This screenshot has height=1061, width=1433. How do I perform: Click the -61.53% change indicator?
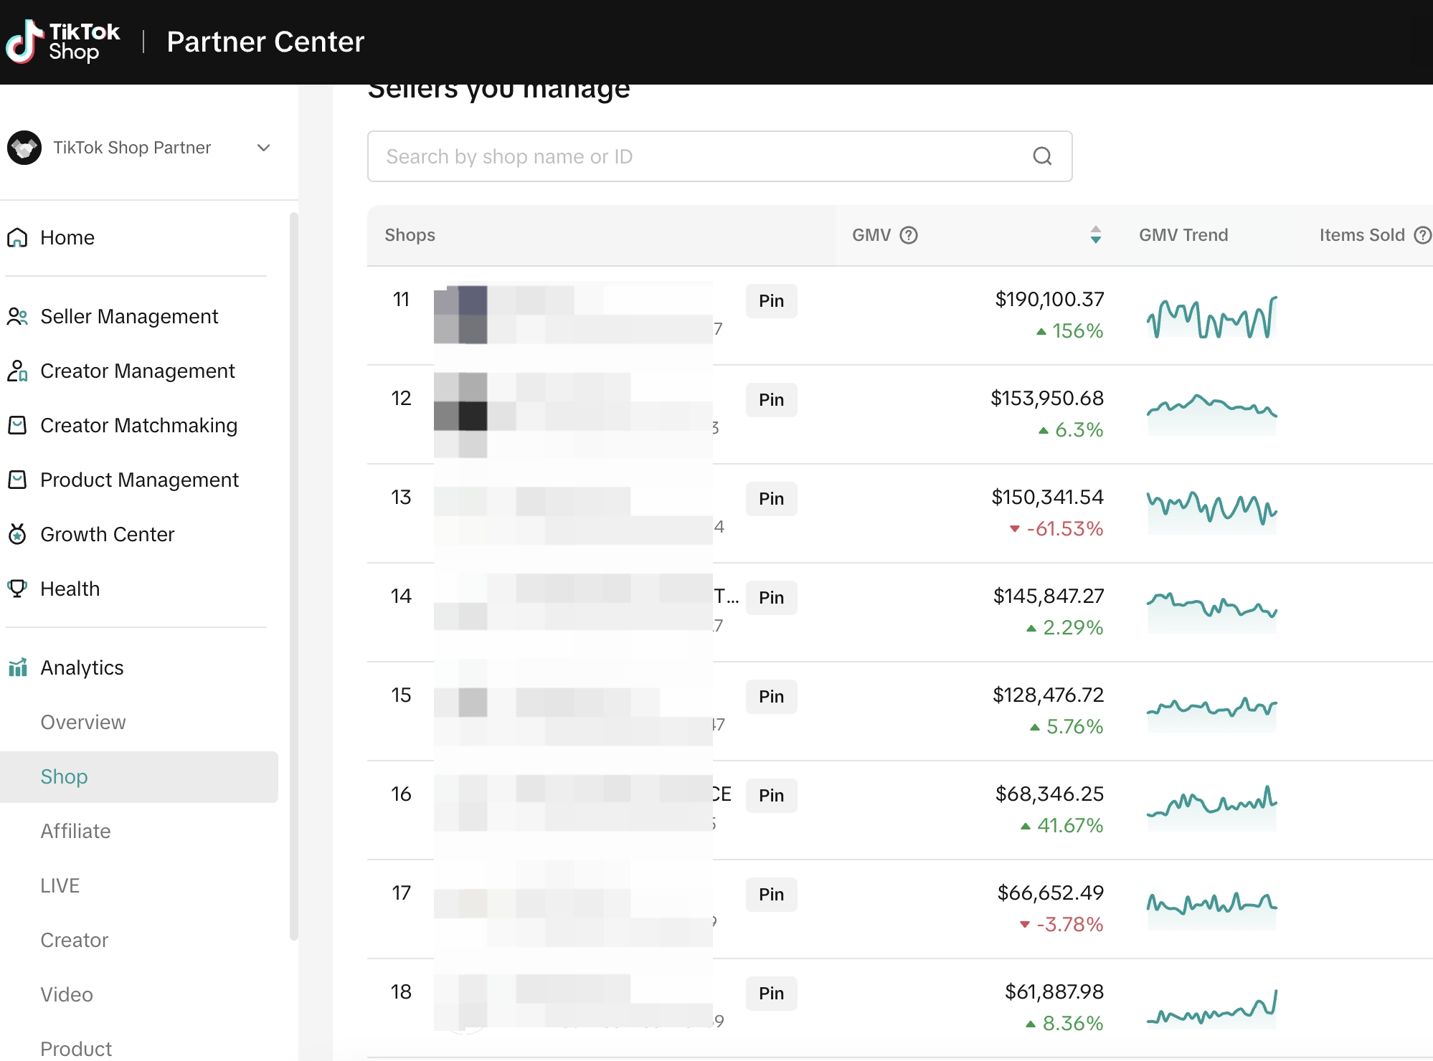coord(1056,528)
